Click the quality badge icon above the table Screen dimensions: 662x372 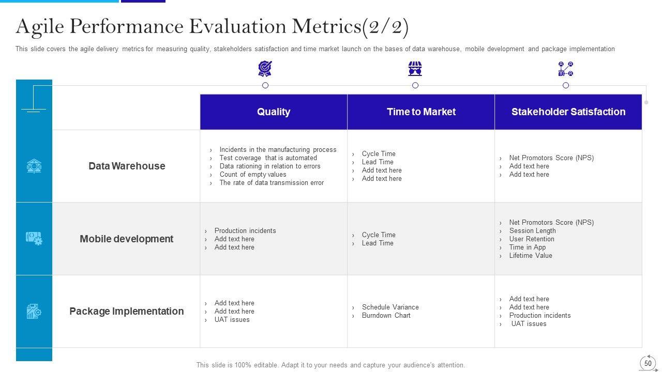265,68
